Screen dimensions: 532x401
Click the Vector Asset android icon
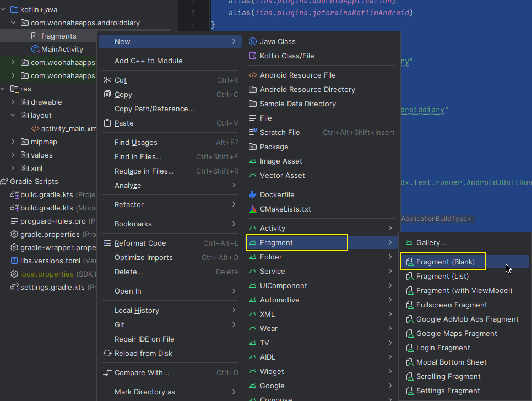click(x=253, y=175)
